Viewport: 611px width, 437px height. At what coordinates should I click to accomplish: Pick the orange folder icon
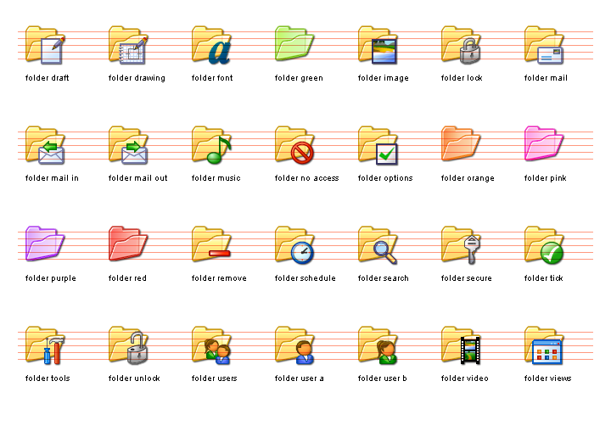tap(461, 144)
